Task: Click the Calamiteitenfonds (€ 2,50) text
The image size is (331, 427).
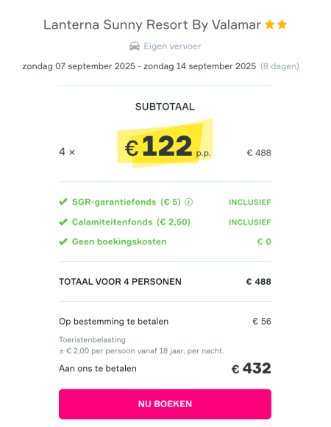Action: (131, 222)
